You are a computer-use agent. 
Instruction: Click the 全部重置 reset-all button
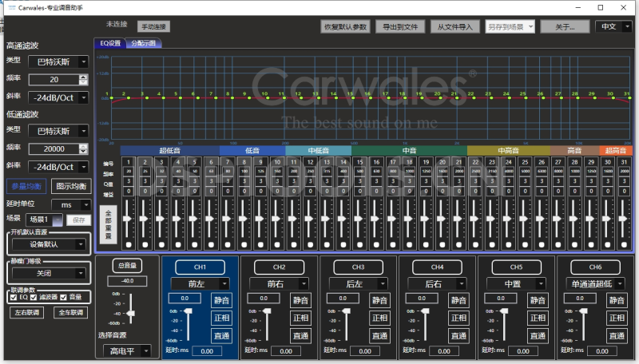click(x=108, y=224)
